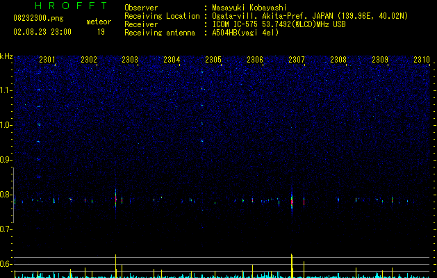Click the 1.1 frequency axis label
This screenshot has width=437, height=278.
click(6, 90)
